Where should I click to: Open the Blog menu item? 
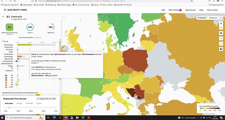201,10
